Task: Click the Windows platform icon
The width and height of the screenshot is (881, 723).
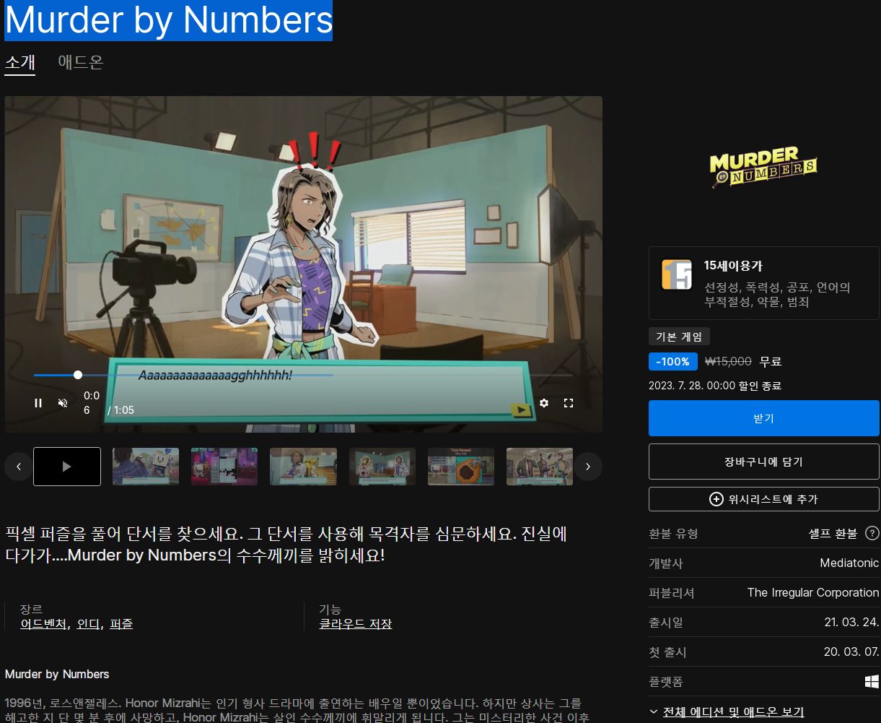Action: pos(872,682)
